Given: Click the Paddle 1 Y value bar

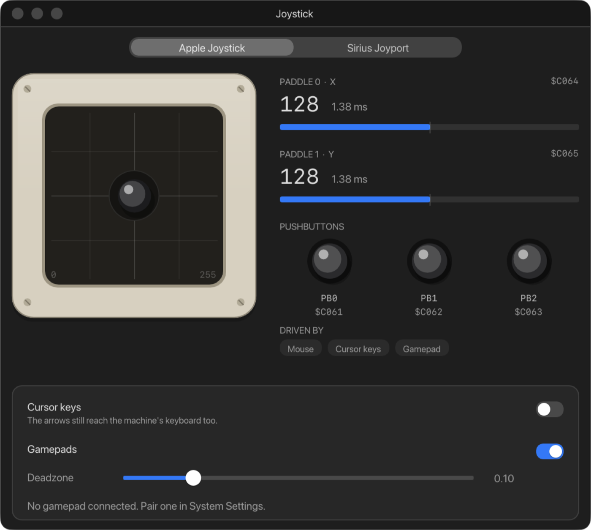Looking at the screenshot, I should tap(429, 199).
